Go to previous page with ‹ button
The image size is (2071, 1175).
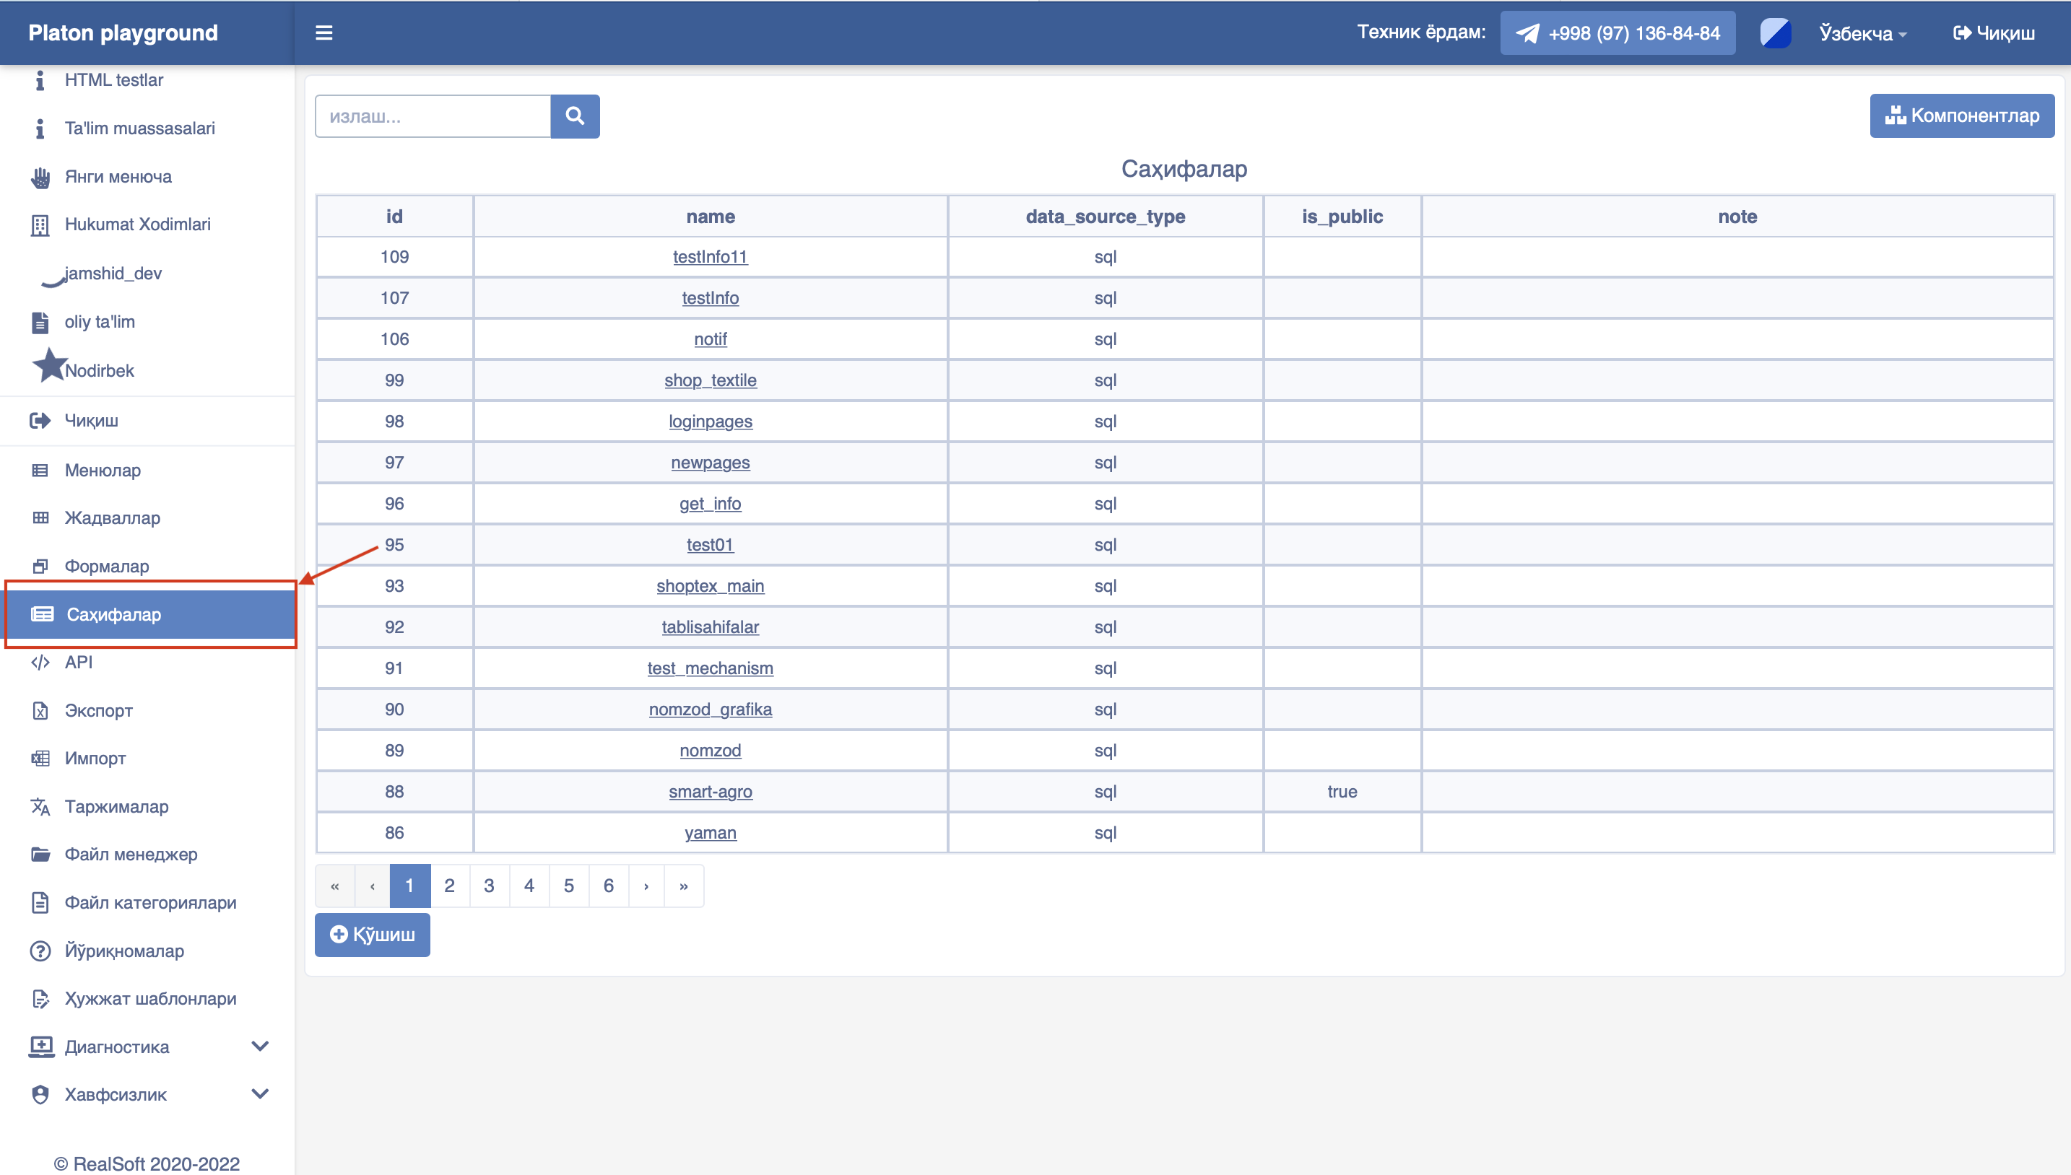372,886
